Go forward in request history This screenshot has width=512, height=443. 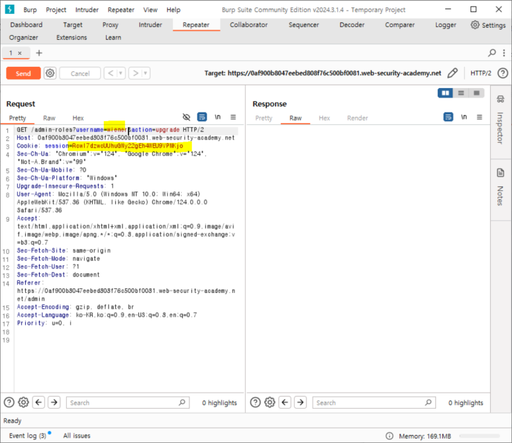136,73
